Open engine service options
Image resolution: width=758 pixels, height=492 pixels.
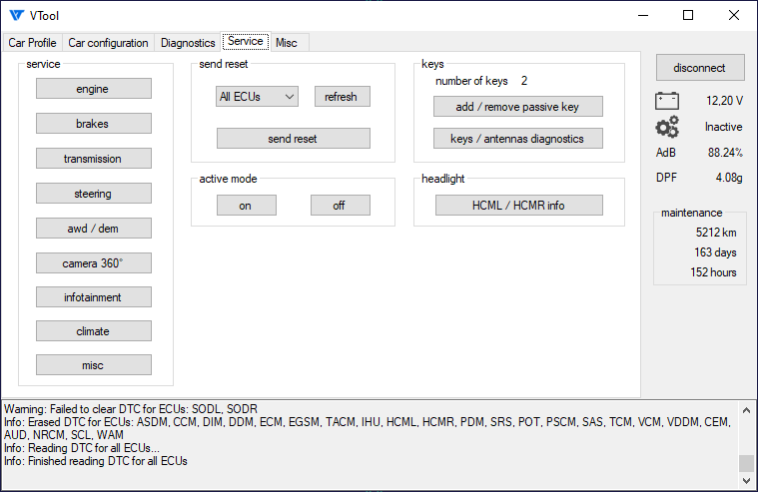click(x=93, y=89)
